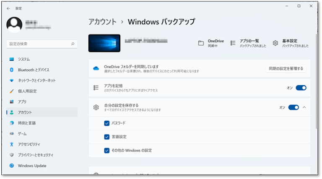Click the 時刻と言語 globe icon
This screenshot has width=322, height=179.
tap(12, 123)
